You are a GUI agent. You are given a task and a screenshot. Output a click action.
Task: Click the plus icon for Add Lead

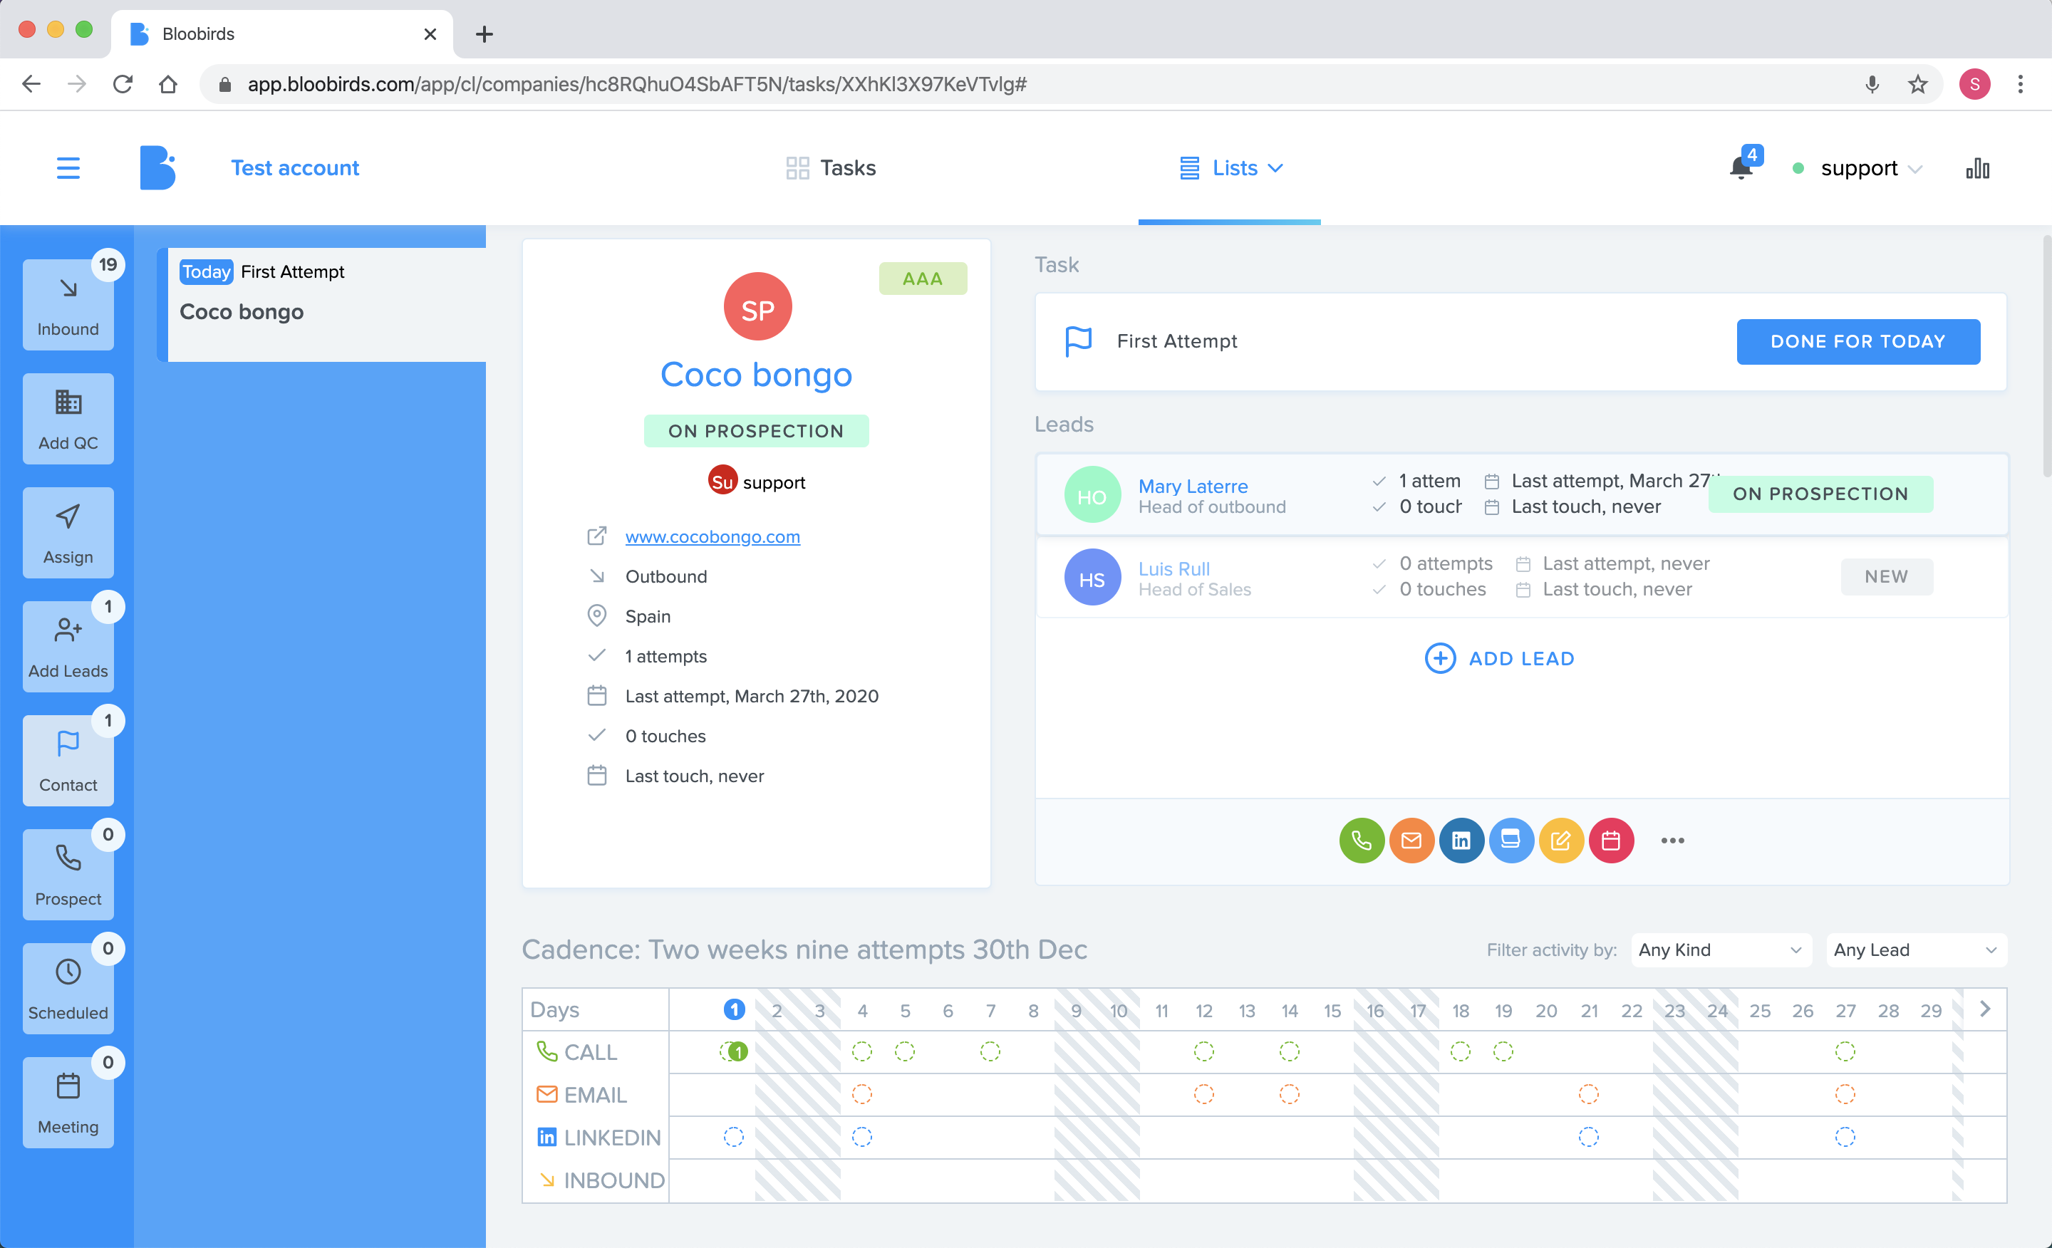(x=1440, y=657)
